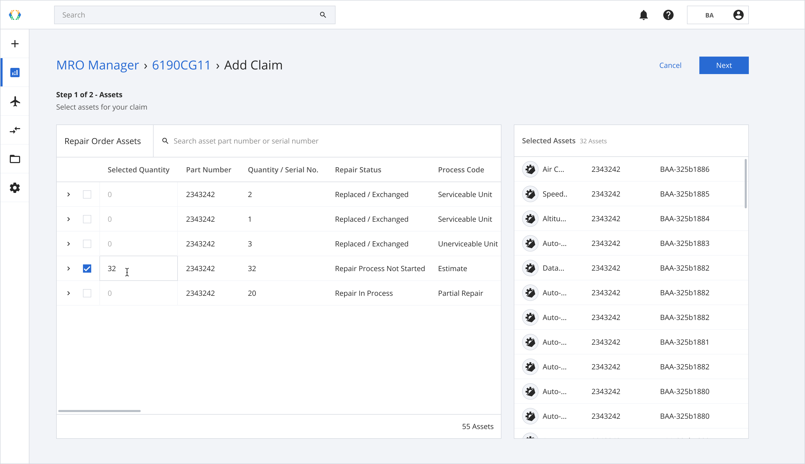
Task: Edit selected quantity field showing 32
Action: (139, 268)
